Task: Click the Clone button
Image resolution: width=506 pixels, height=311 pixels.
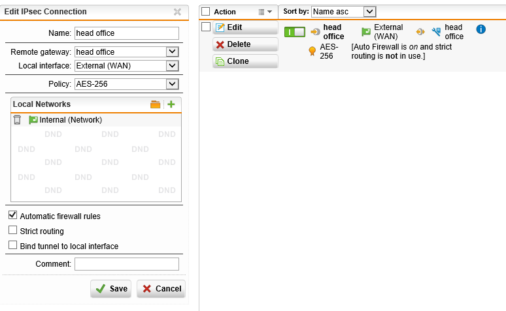Action: click(x=245, y=61)
